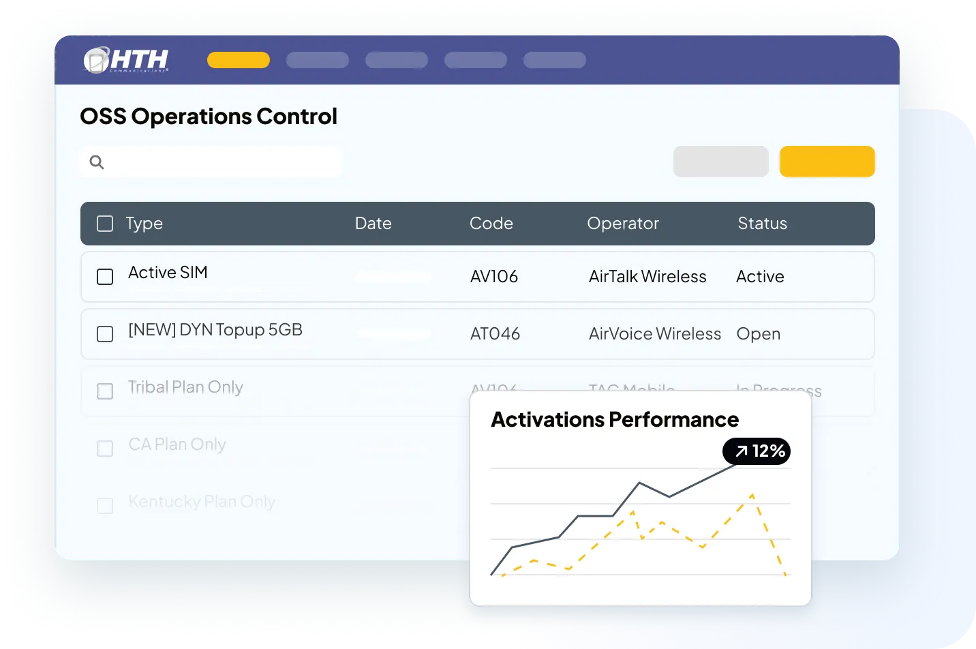Click AirTalk Wireless operator cell
Viewport: 976px width, 649px height.
point(647,277)
